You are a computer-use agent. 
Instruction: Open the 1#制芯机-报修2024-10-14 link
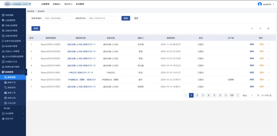click(81, 73)
